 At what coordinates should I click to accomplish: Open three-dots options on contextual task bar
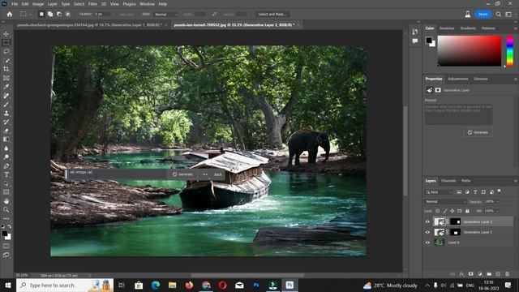[205, 174]
